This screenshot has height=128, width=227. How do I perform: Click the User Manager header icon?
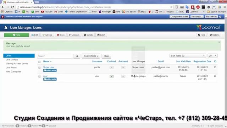(x=6, y=28)
